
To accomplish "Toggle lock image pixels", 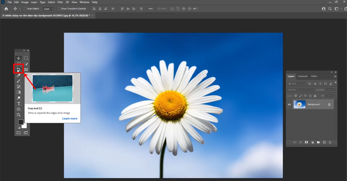I will 300,96.
